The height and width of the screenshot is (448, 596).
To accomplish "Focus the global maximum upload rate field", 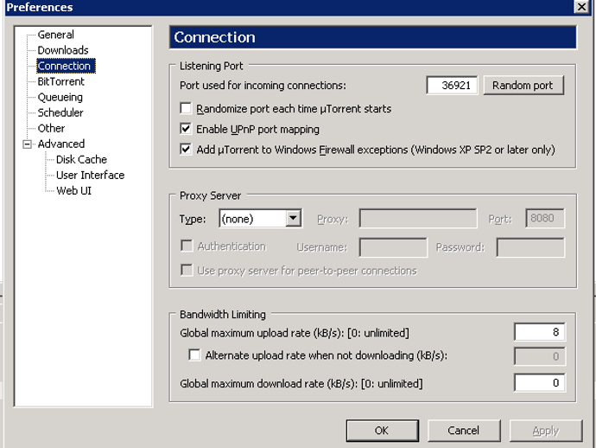I will (539, 332).
